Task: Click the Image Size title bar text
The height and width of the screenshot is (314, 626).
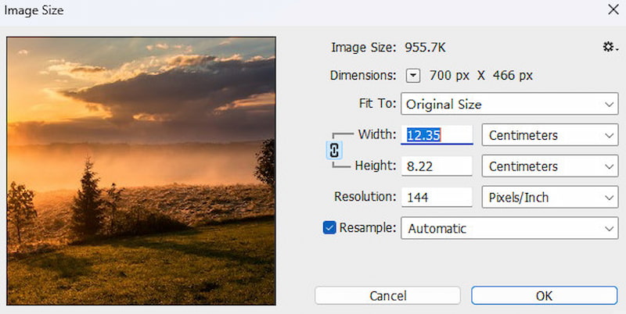Action: (34, 10)
